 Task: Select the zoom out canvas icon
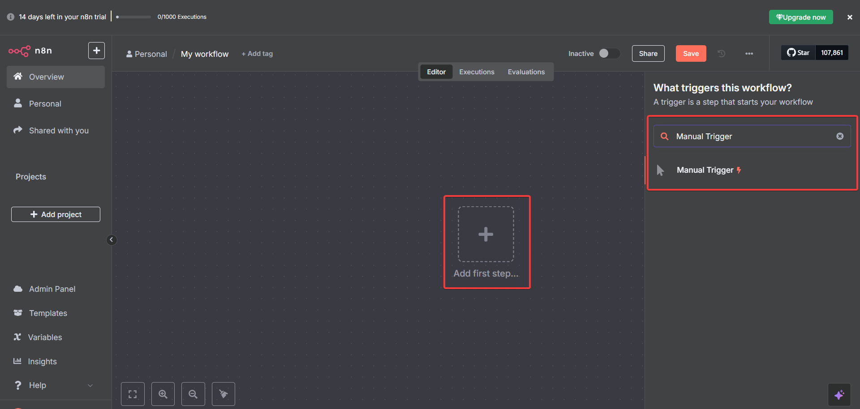coord(193,394)
